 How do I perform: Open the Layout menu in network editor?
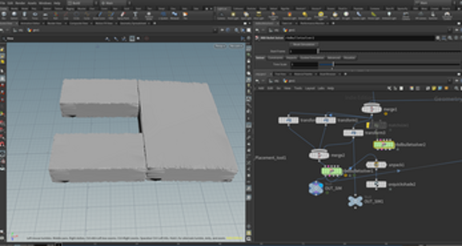tap(310, 88)
